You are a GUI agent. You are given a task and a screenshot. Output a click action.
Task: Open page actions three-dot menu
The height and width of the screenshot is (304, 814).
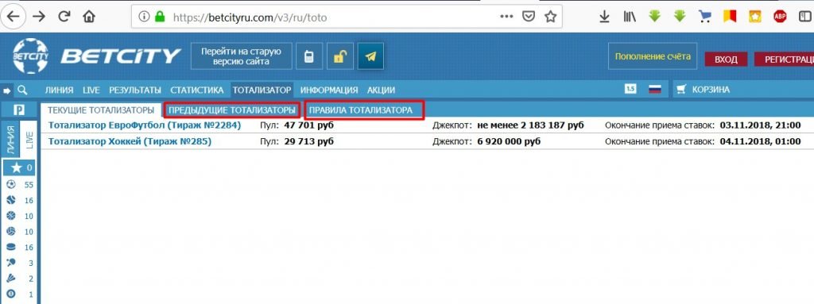506,17
